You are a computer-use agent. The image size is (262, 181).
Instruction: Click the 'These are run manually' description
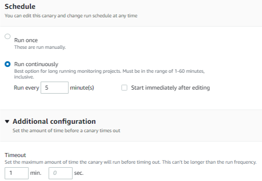pos(40,47)
